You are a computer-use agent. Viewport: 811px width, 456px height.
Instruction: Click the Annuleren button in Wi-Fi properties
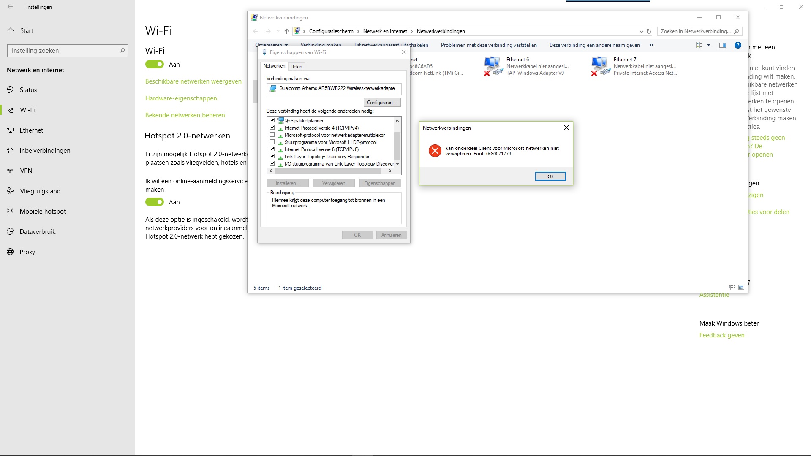[x=392, y=235]
